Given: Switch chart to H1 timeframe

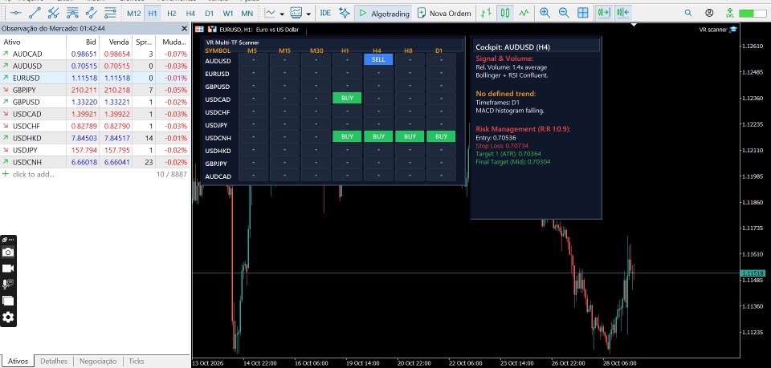Looking at the screenshot, I should (153, 14).
